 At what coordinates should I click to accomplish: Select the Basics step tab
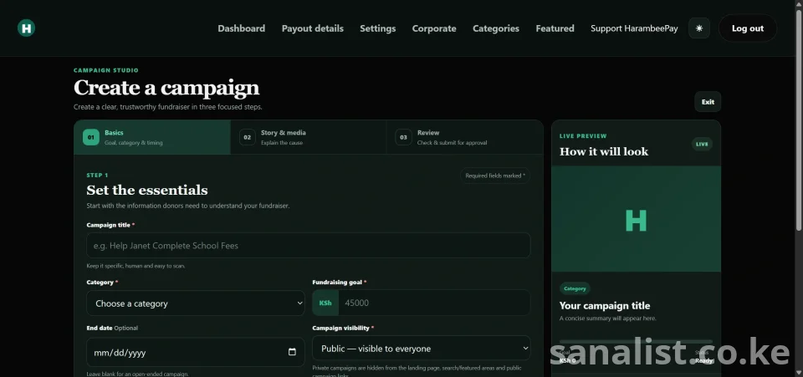pos(152,137)
